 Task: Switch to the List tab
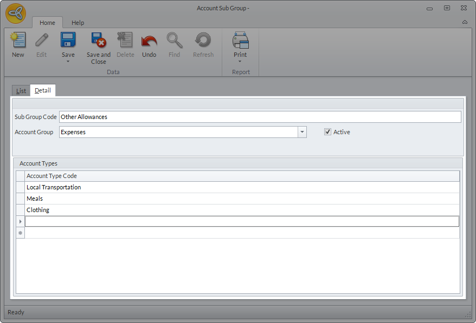click(21, 90)
